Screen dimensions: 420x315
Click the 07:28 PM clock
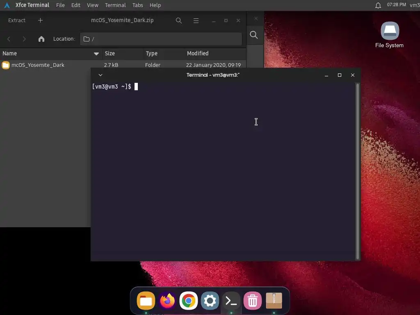pyautogui.click(x=396, y=5)
